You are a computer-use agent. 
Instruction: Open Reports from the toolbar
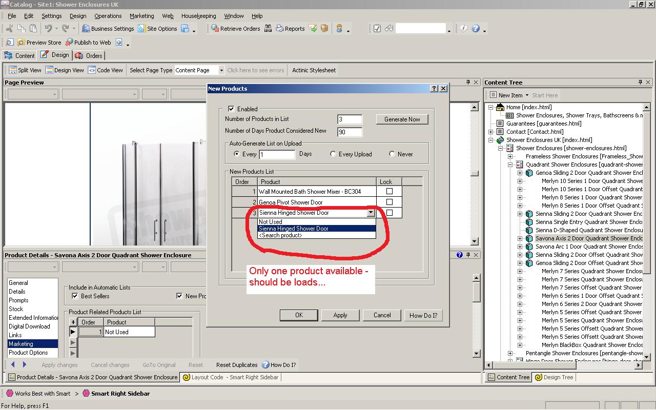pyautogui.click(x=280, y=29)
